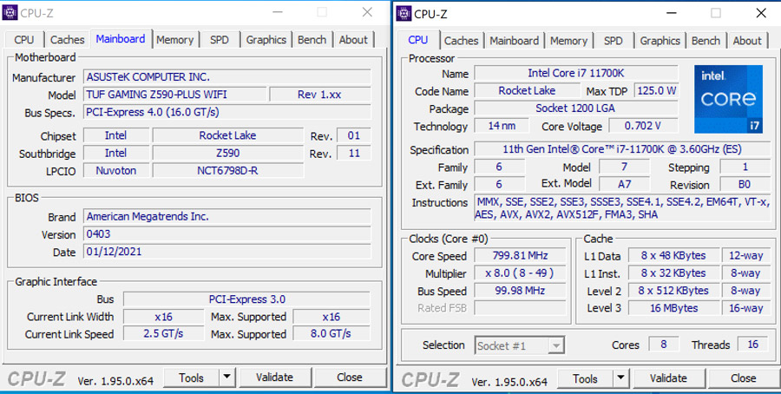
Task: Click the BIOS version 0403 field
Action: 227,234
